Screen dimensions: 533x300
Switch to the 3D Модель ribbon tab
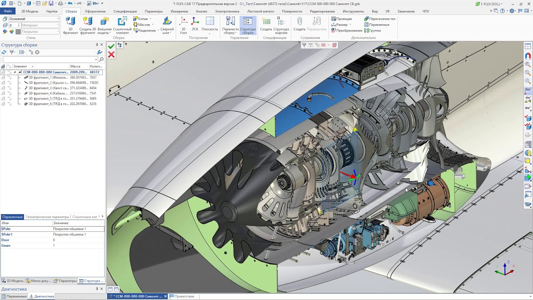[29, 11]
